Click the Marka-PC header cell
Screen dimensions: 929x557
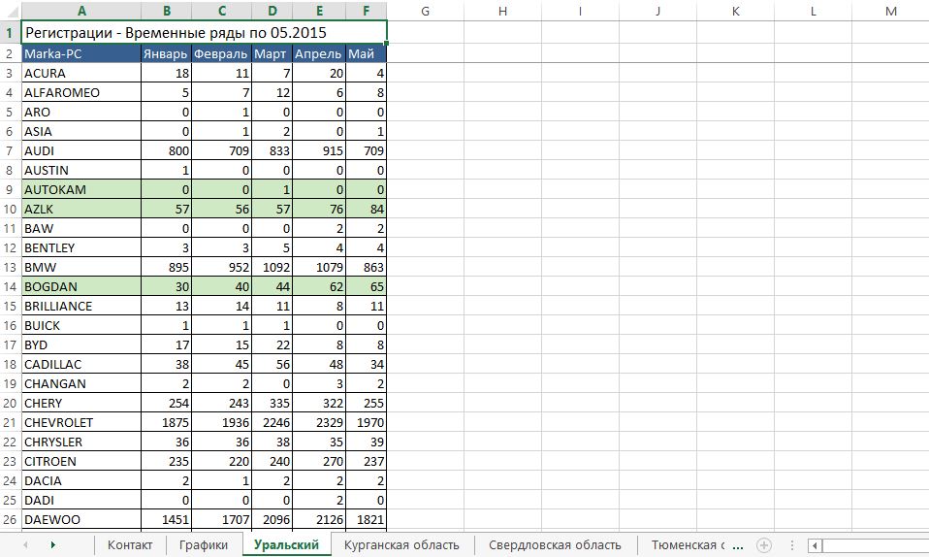(81, 53)
